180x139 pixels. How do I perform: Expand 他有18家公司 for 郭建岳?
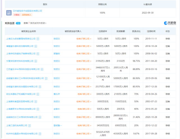pyautogui.click(x=83, y=53)
